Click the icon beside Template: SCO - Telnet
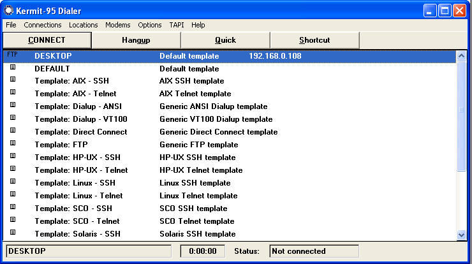The width and height of the screenshot is (472, 264). pyautogui.click(x=12, y=221)
